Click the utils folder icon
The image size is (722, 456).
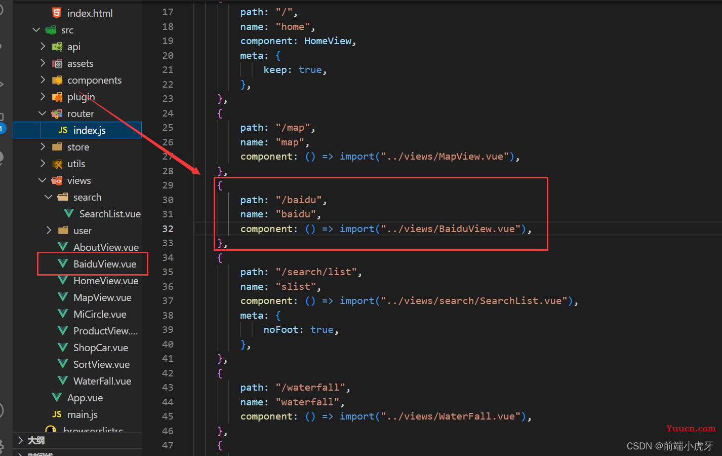click(x=57, y=164)
